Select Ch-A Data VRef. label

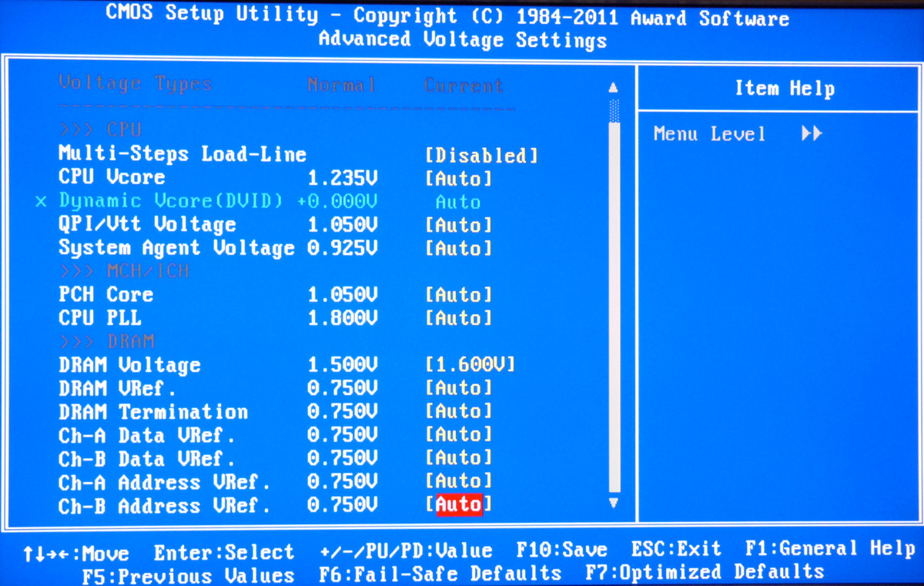point(147,435)
